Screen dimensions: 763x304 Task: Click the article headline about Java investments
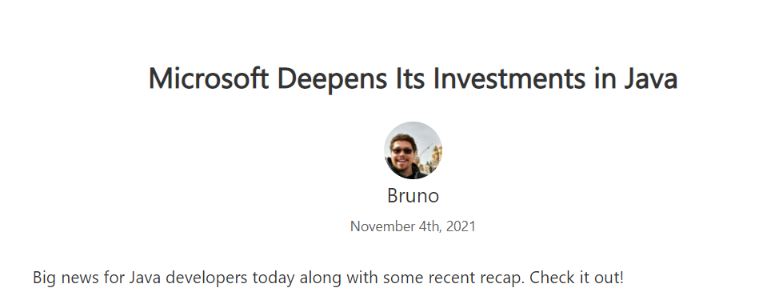click(413, 78)
